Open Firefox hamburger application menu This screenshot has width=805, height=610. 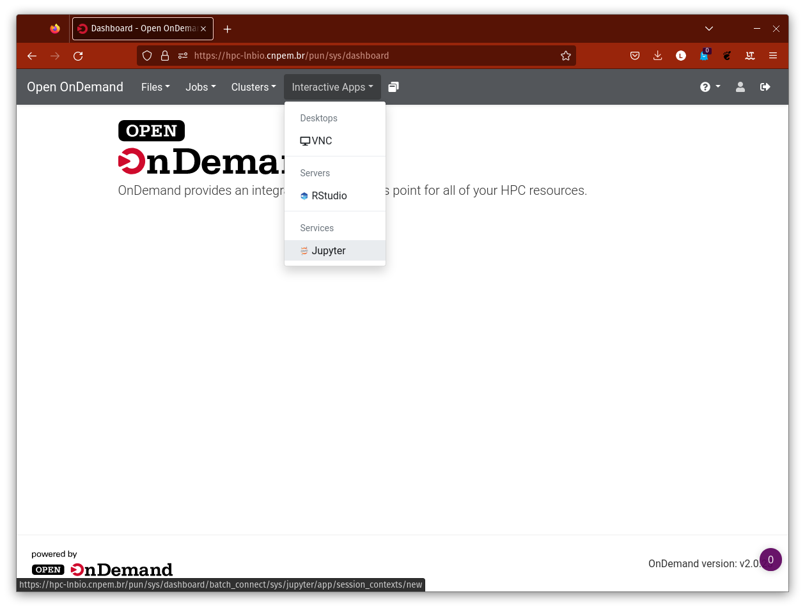(773, 56)
